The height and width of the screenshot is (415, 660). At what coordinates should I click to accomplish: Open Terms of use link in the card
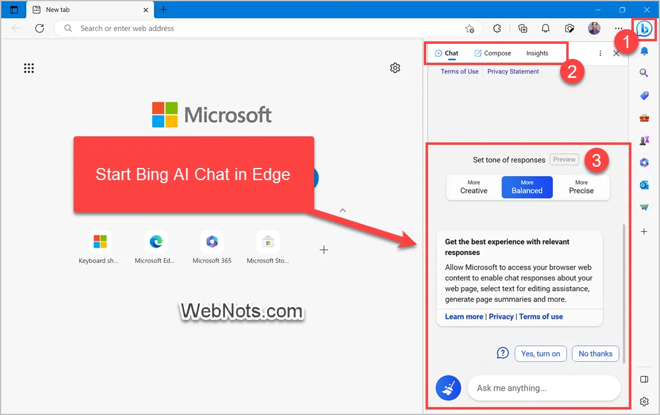pyautogui.click(x=541, y=316)
